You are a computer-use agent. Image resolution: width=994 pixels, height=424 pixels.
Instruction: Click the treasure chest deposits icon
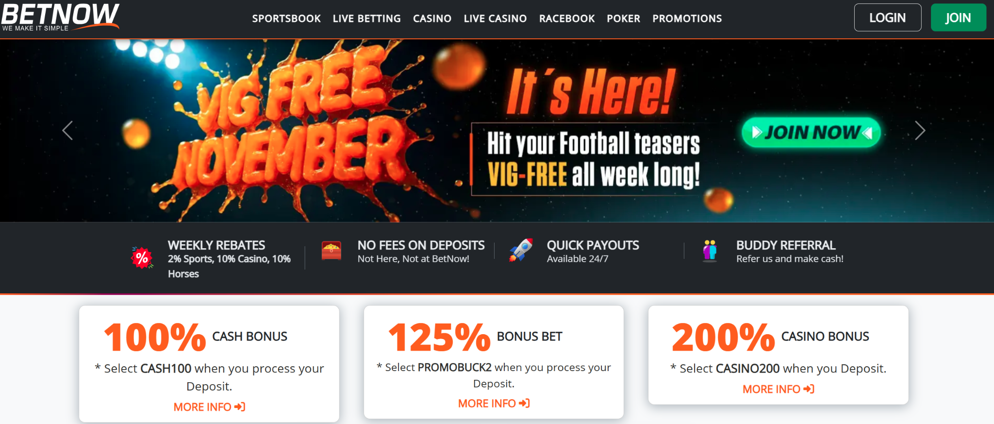click(331, 250)
